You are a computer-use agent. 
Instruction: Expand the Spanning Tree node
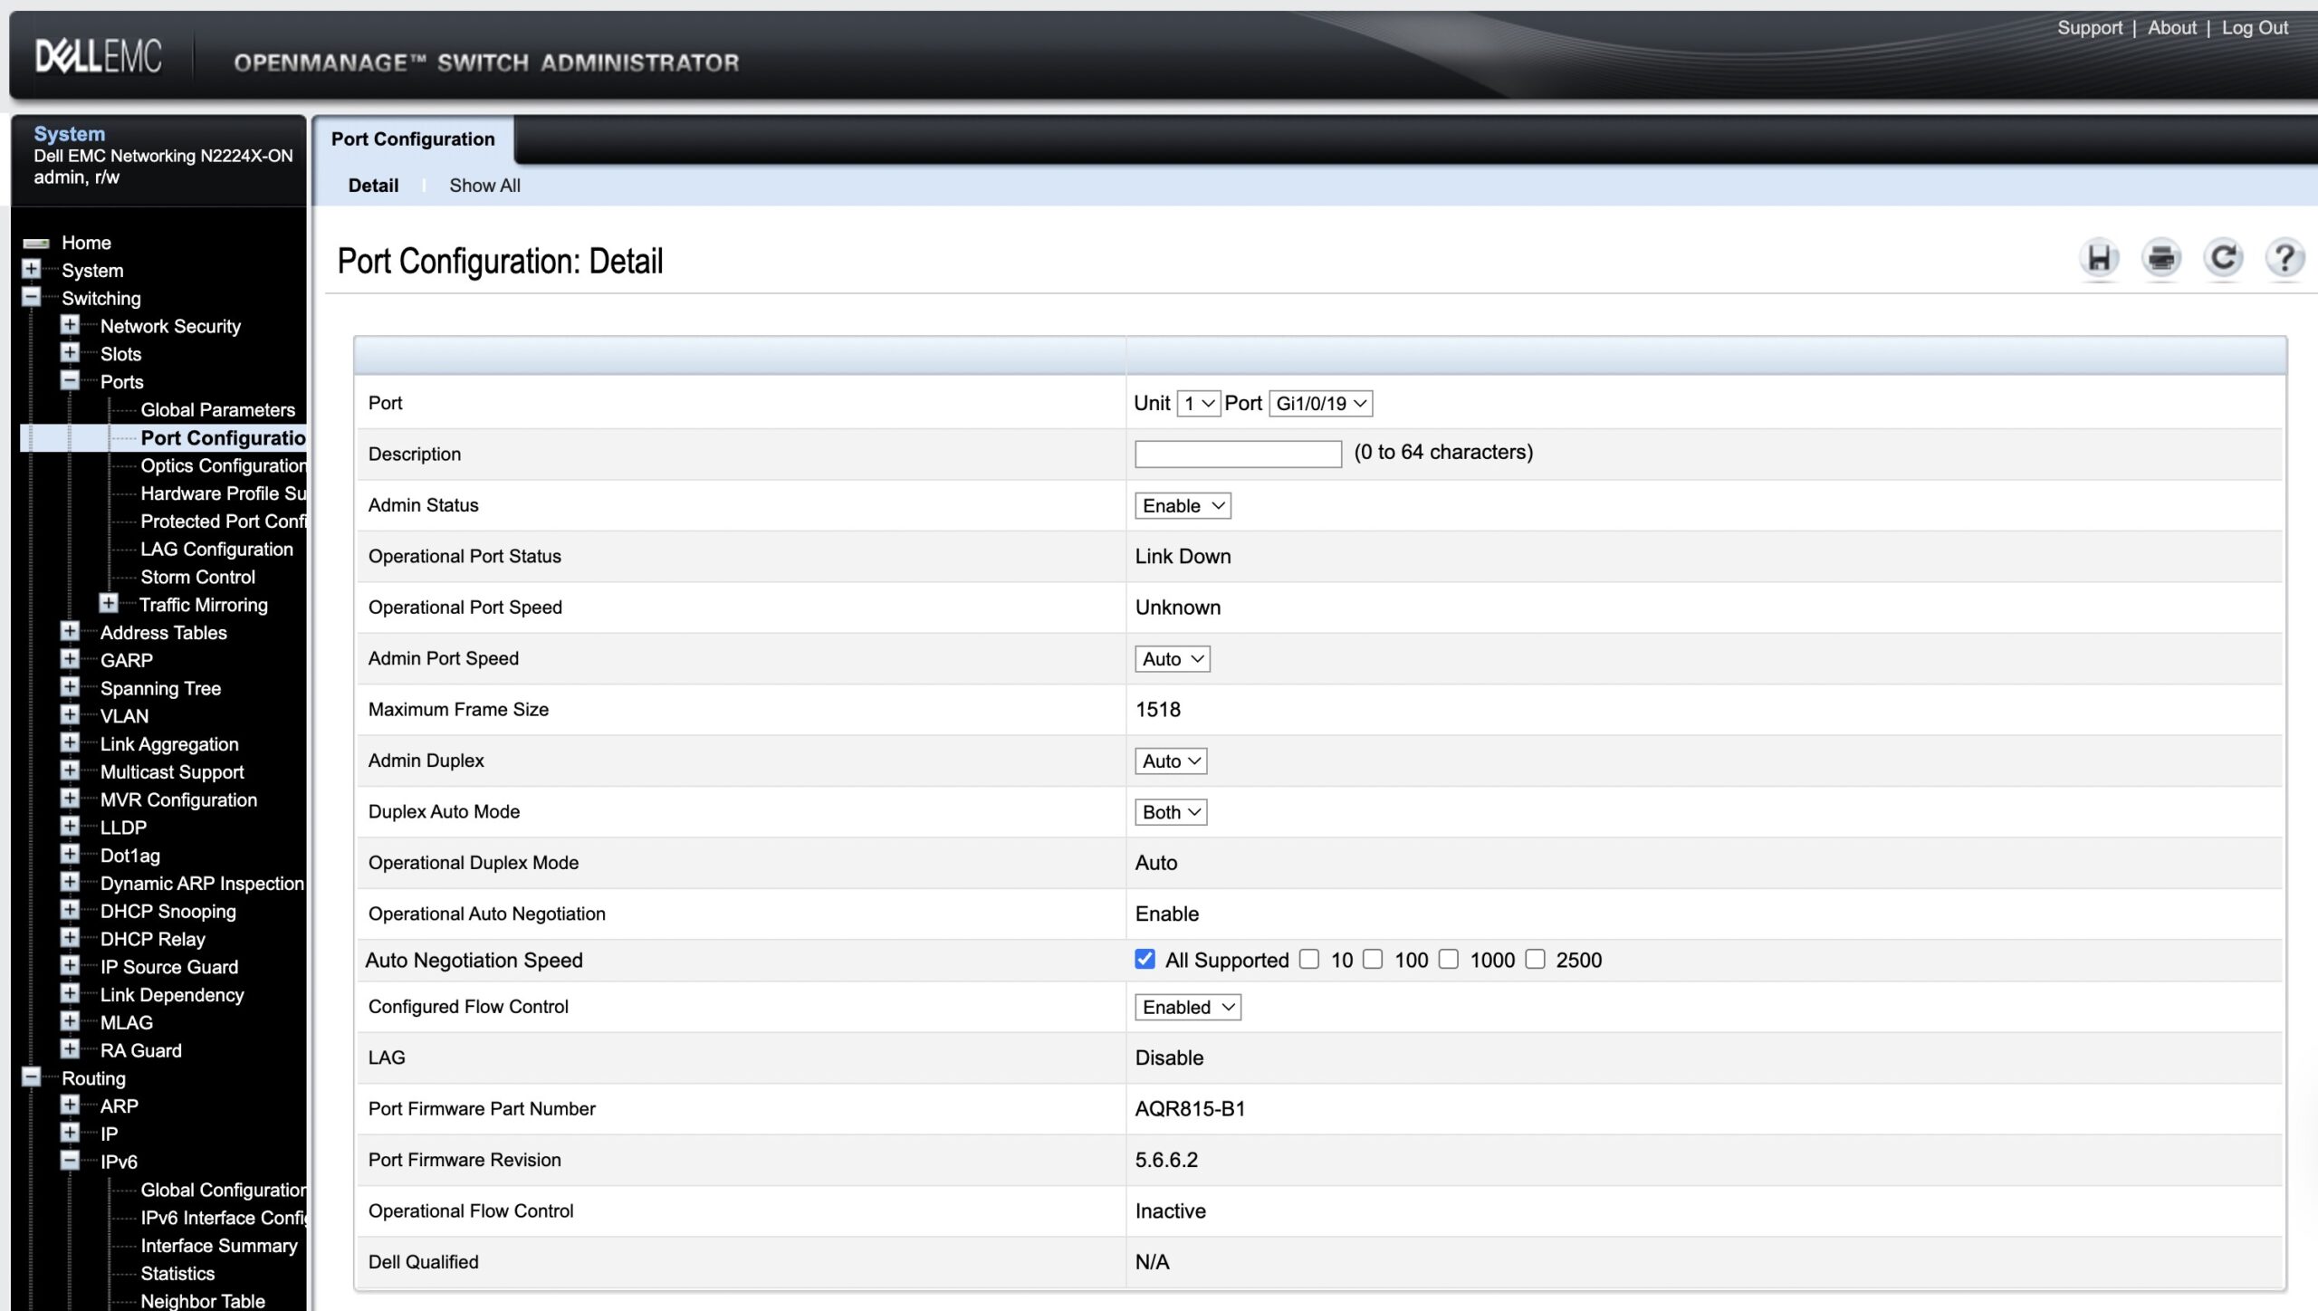point(70,687)
